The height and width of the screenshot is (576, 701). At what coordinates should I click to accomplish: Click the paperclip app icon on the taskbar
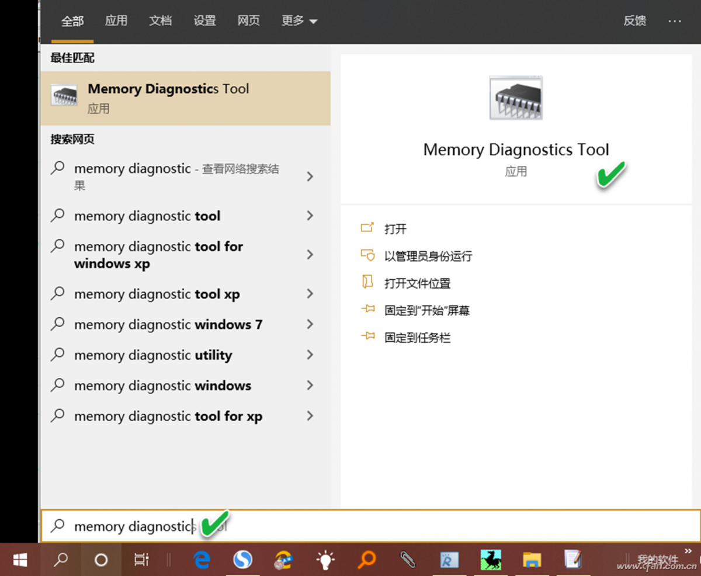pyautogui.click(x=408, y=559)
